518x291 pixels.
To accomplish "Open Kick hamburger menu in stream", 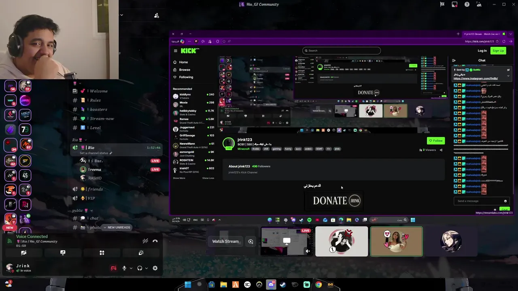I will pyautogui.click(x=176, y=51).
